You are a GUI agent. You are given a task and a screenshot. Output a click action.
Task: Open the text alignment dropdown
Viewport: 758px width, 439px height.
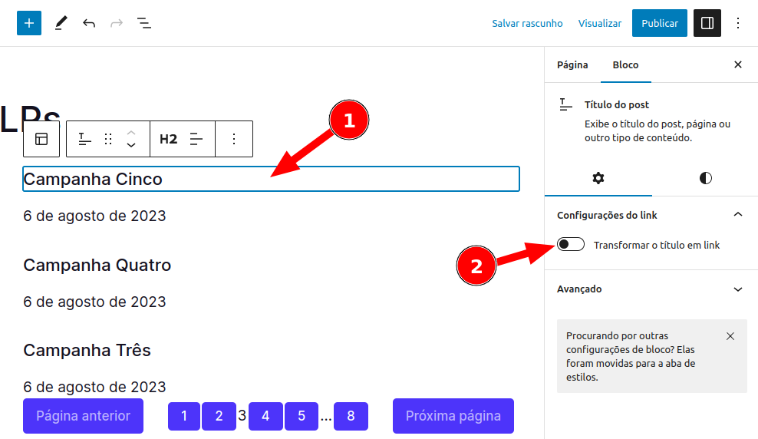pos(197,139)
